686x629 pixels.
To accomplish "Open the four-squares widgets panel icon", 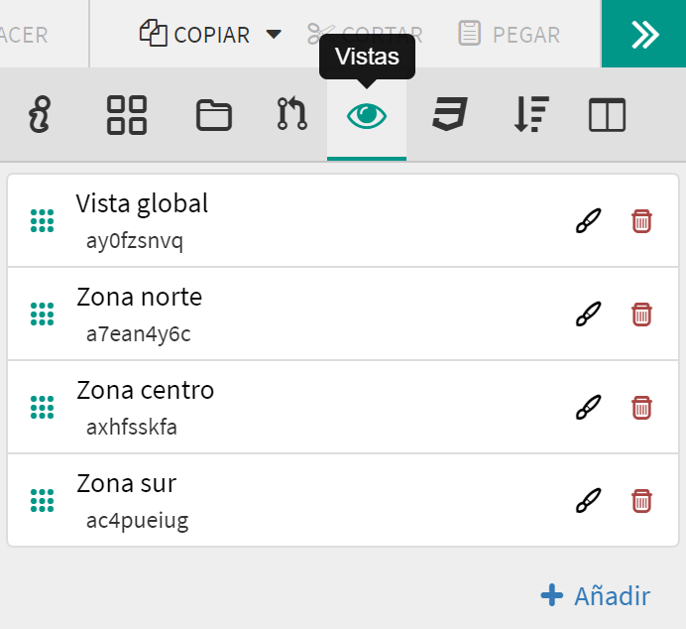I will click(x=127, y=115).
